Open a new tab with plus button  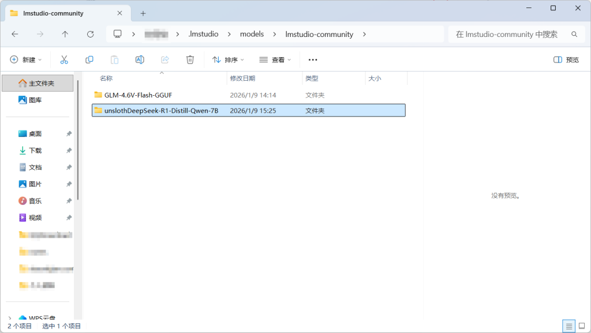click(143, 13)
